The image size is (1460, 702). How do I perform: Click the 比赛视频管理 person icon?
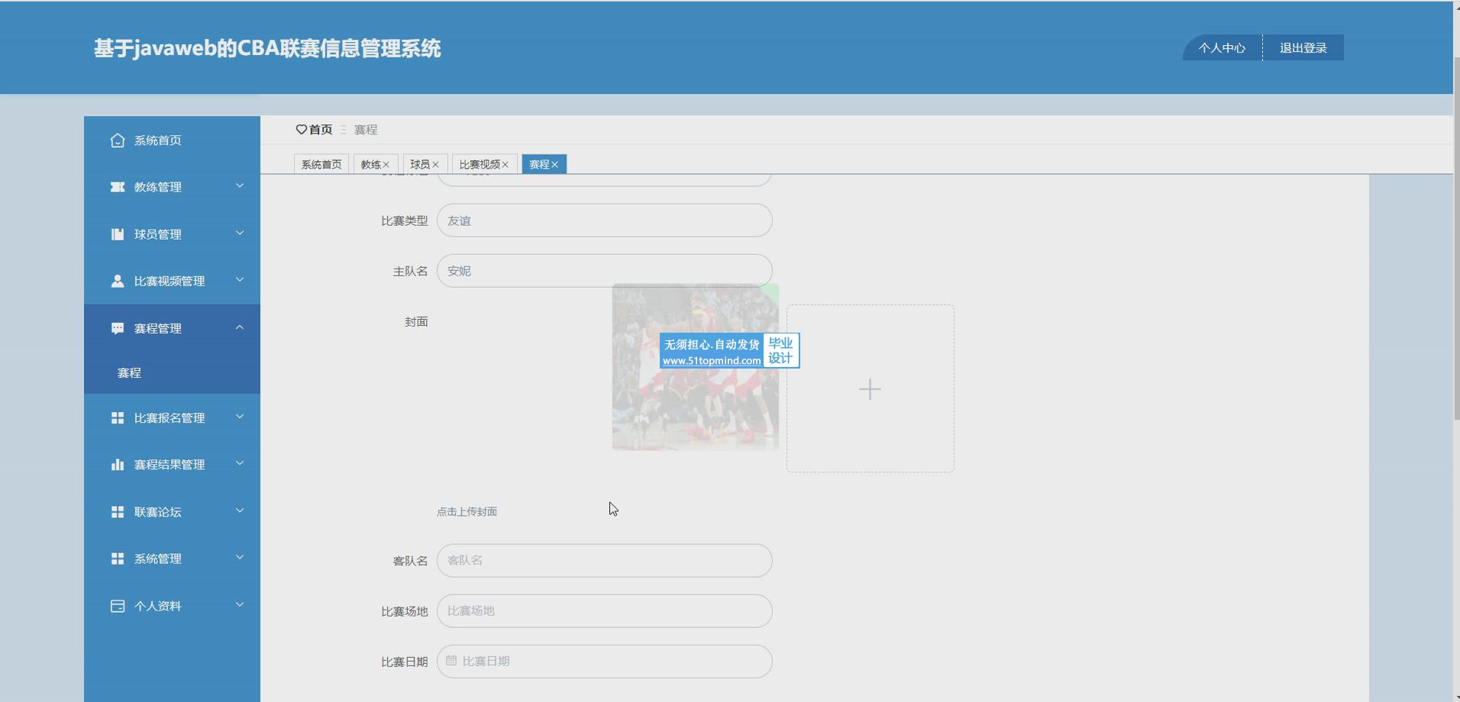pyautogui.click(x=118, y=281)
